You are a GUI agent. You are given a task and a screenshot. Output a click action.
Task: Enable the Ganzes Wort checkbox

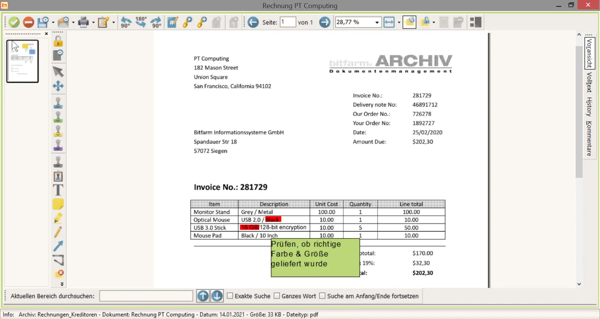click(x=277, y=296)
